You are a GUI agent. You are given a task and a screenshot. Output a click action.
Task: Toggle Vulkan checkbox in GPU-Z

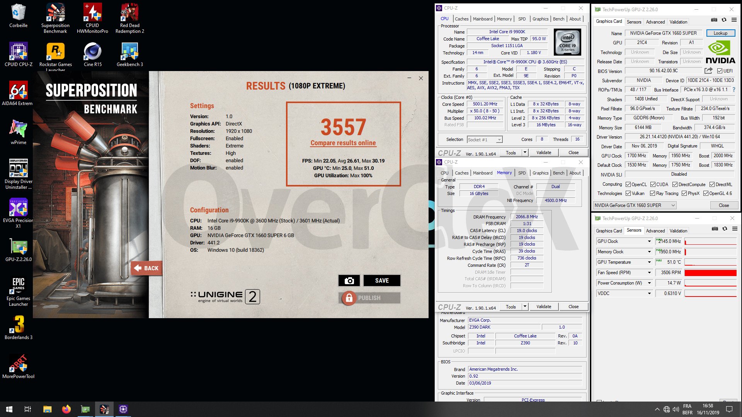[628, 193]
